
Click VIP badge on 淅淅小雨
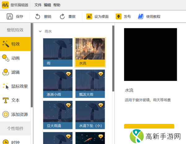click(x=68, y=74)
